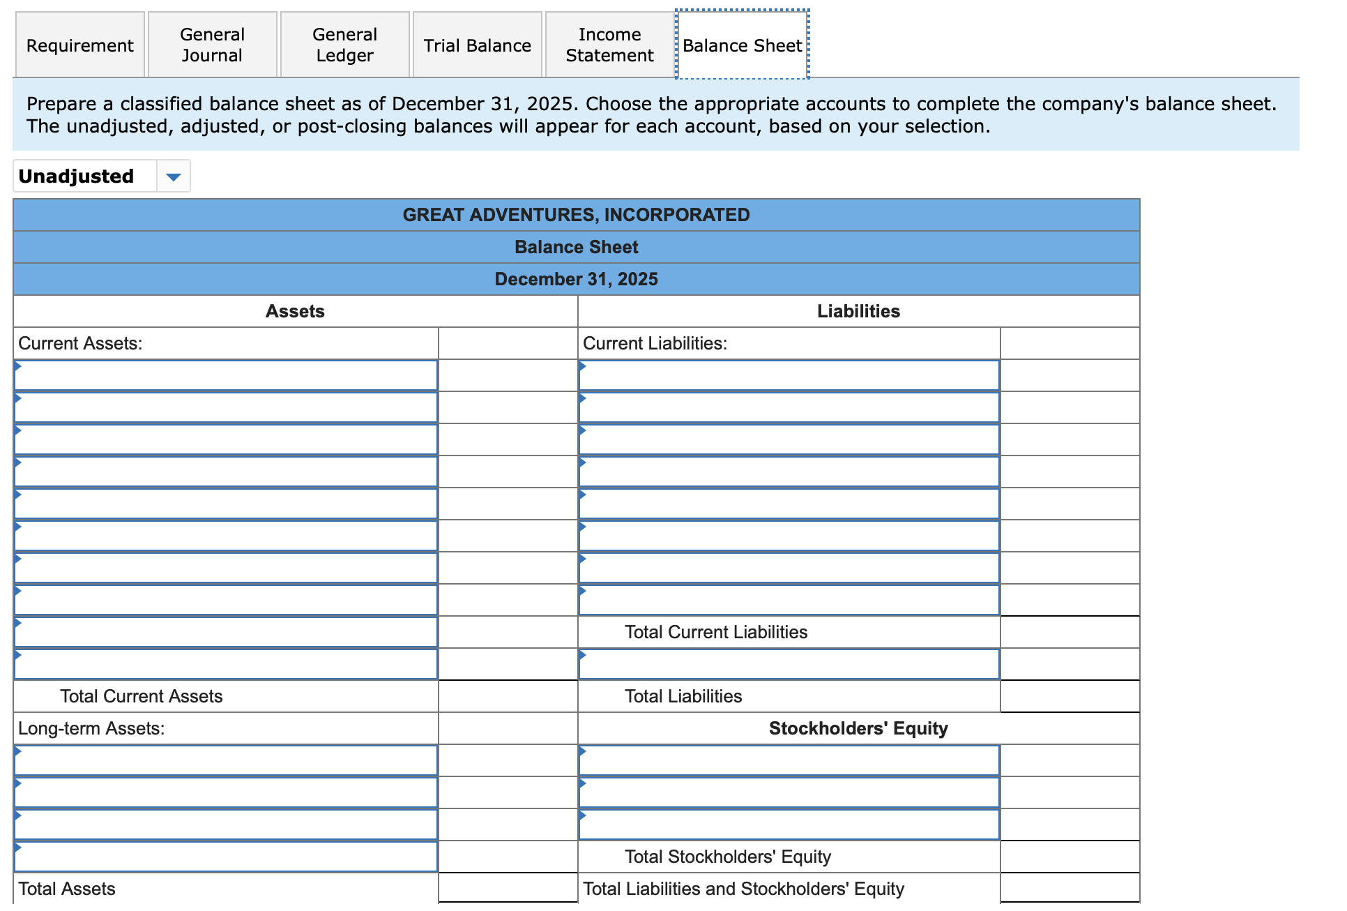The height and width of the screenshot is (911, 1347).
Task: Open last current assets account dropdown
Action: (x=225, y=665)
